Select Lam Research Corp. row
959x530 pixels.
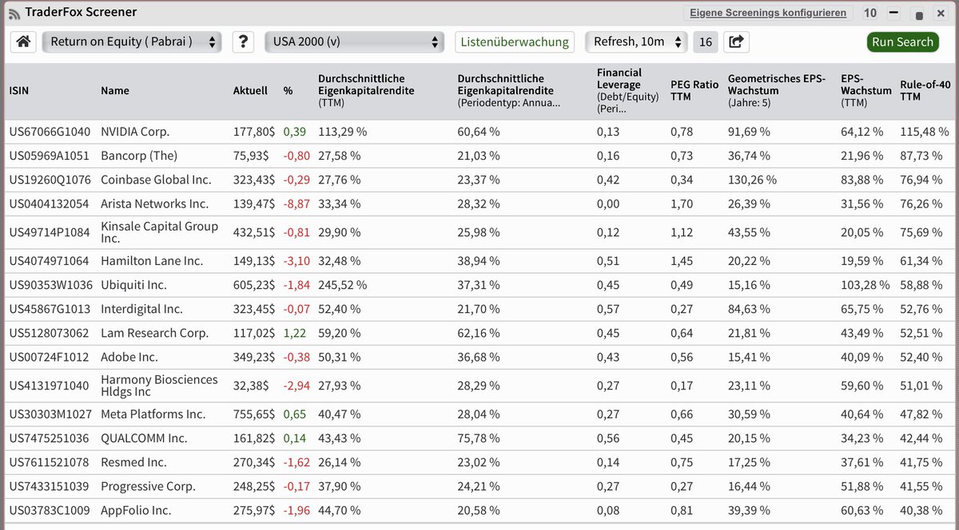coord(154,333)
